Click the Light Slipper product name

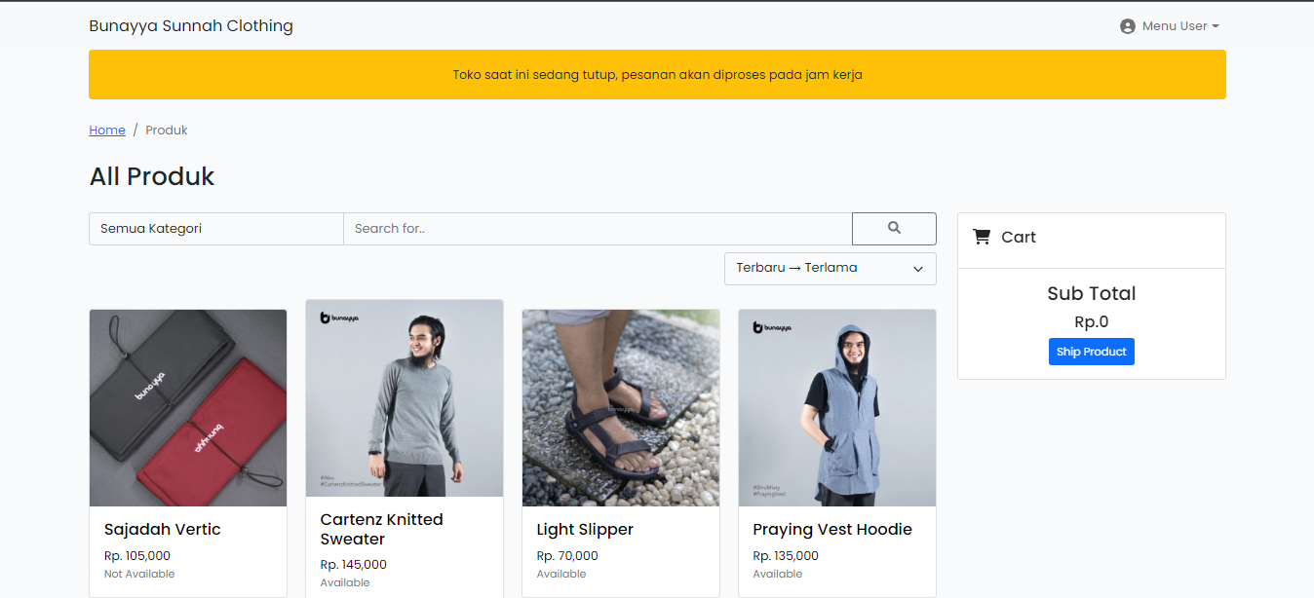click(x=585, y=530)
